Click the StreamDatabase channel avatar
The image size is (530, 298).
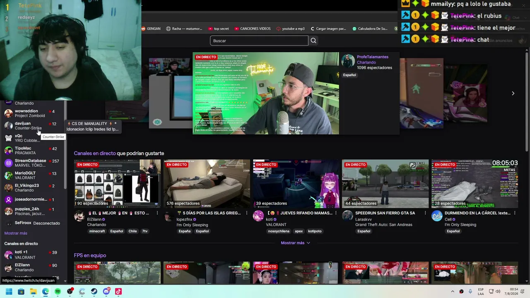point(8,163)
